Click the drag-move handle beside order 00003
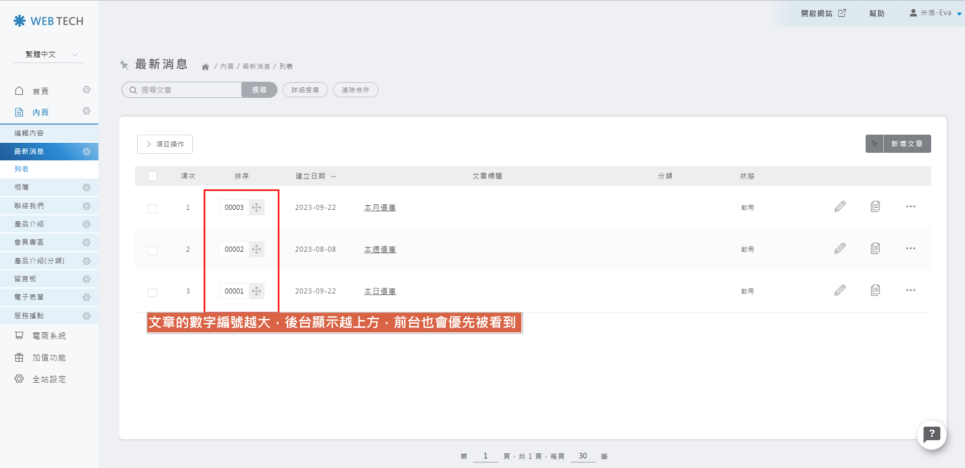This screenshot has height=468, width=965. (256, 207)
